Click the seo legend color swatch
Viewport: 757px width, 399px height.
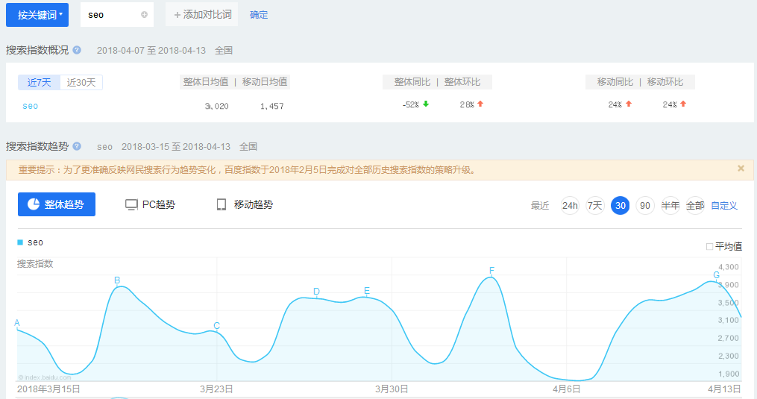20,242
